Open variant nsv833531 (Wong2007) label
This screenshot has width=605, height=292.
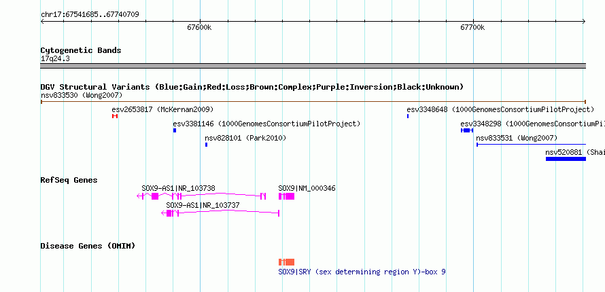[x=517, y=138]
